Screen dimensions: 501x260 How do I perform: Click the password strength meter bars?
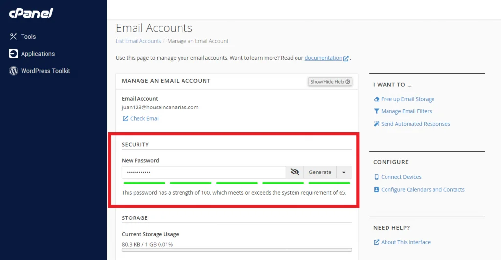[237, 183]
